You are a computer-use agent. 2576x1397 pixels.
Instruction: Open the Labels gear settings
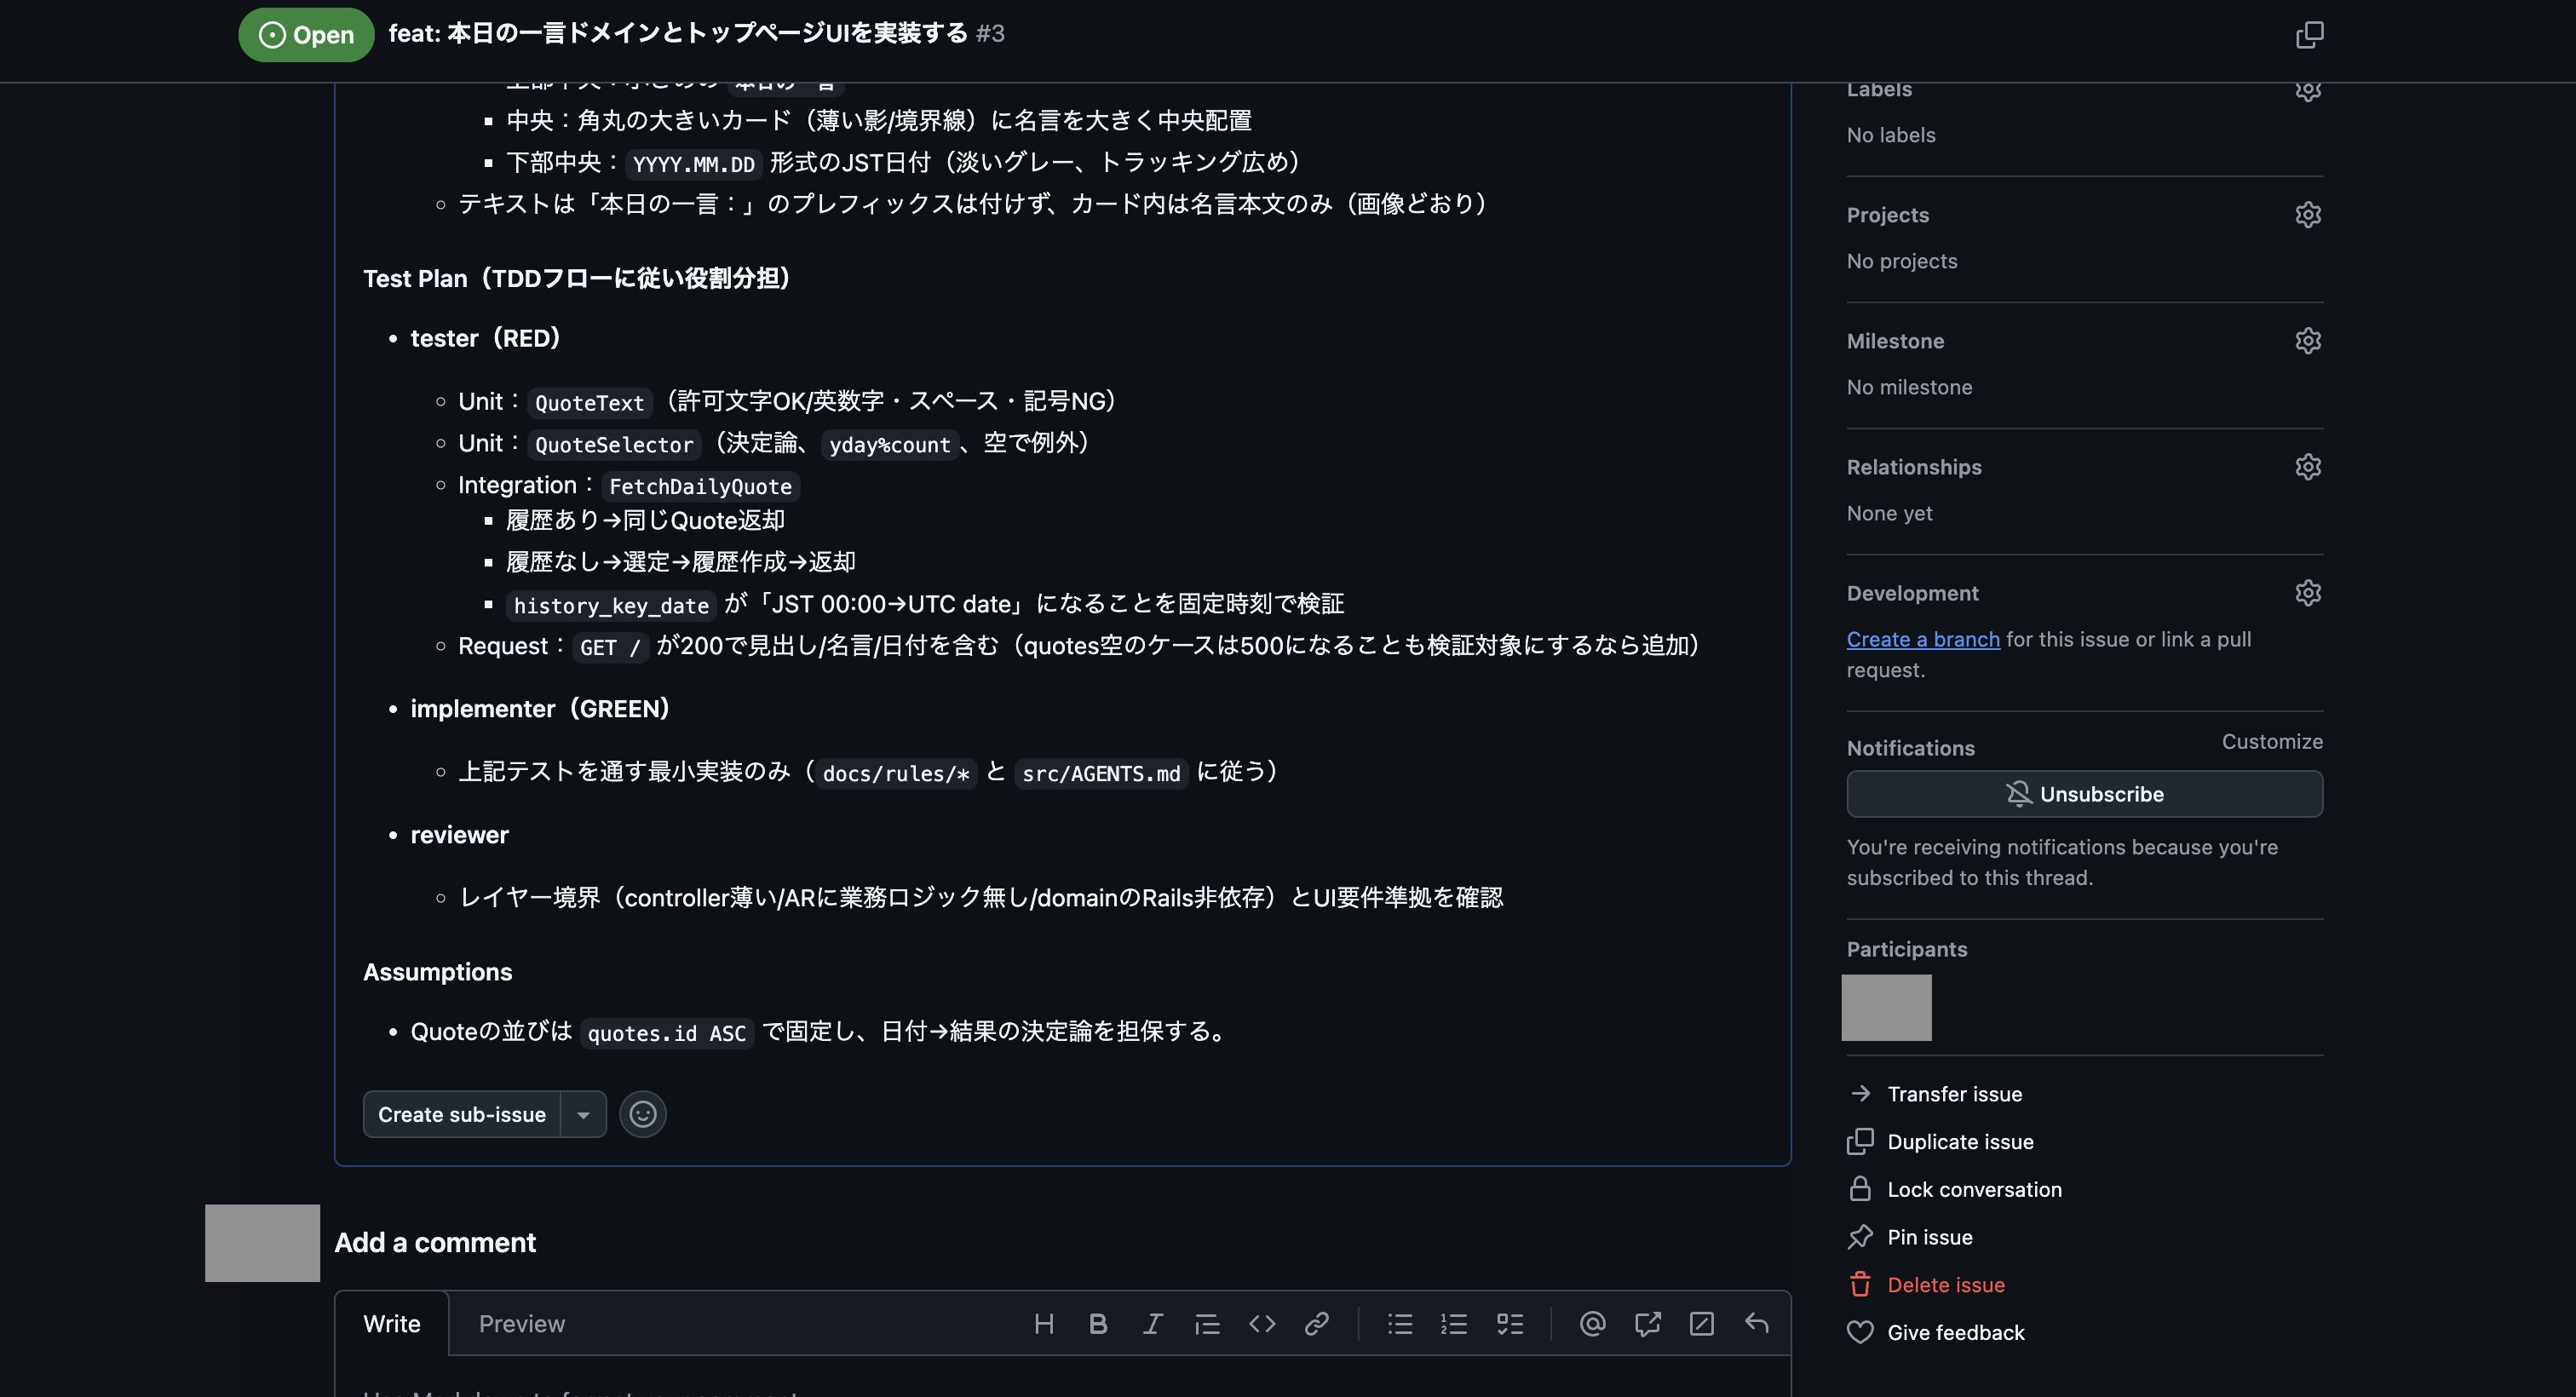(x=2307, y=90)
